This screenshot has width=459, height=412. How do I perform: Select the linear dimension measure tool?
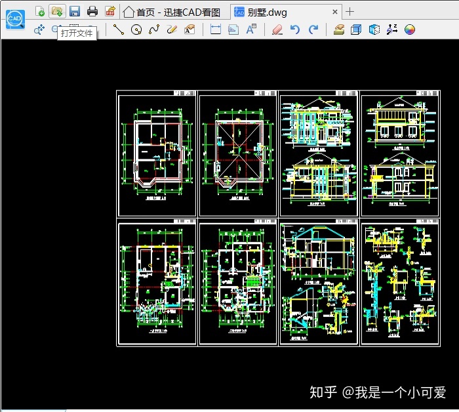coord(216,30)
